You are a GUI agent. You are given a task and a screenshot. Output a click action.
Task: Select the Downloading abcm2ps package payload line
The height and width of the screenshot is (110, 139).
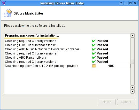click(42, 66)
